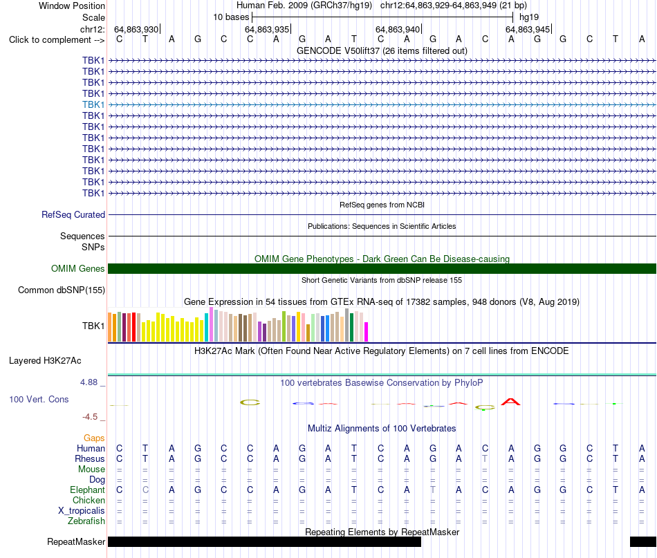Click the Window Position label
Image resolution: width=657 pixels, height=558 pixels.
click(x=72, y=6)
